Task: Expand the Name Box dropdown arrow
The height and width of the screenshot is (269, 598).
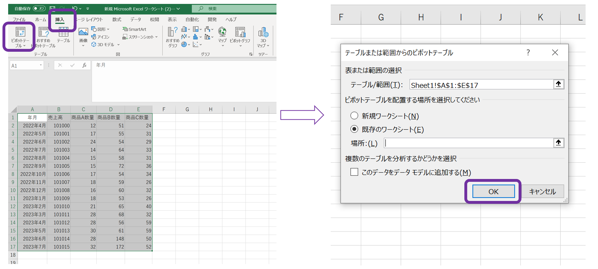Action: pos(41,65)
